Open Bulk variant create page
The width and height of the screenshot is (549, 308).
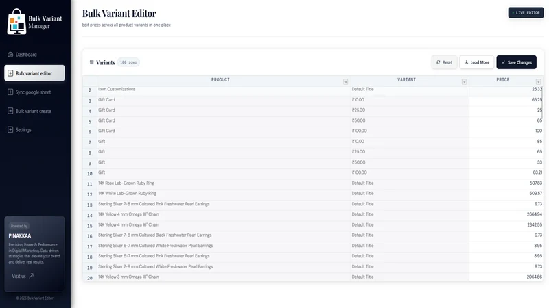pos(34,111)
